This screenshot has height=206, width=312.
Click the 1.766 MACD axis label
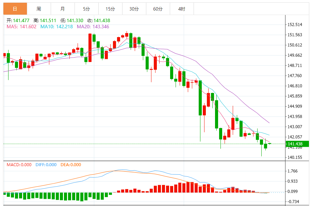[x=293, y=171]
